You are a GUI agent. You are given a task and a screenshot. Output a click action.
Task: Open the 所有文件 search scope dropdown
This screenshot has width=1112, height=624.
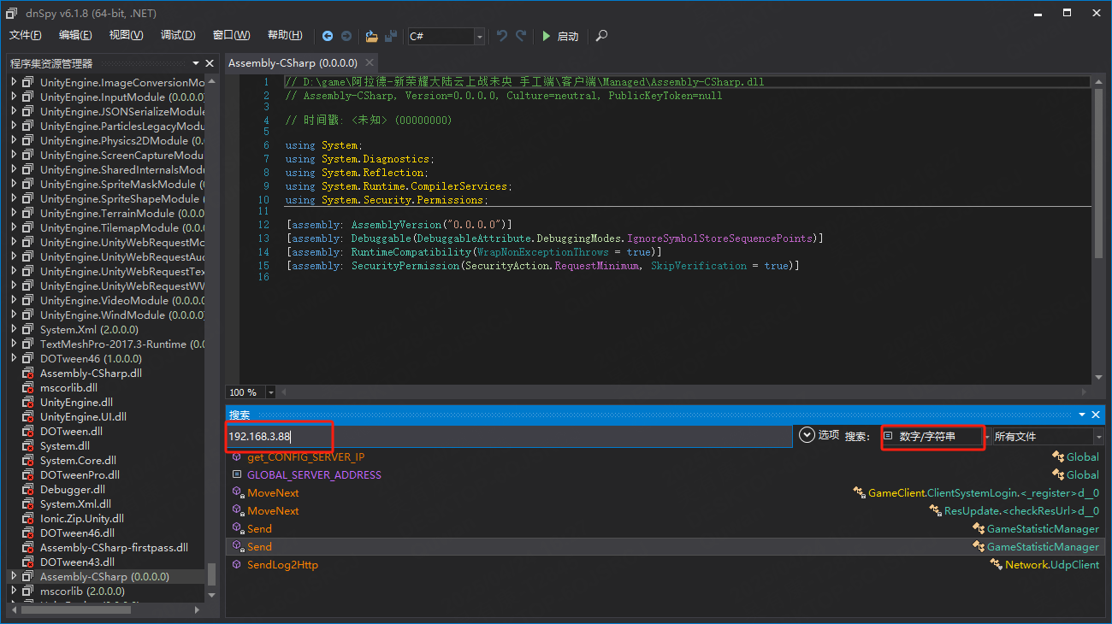click(1098, 437)
